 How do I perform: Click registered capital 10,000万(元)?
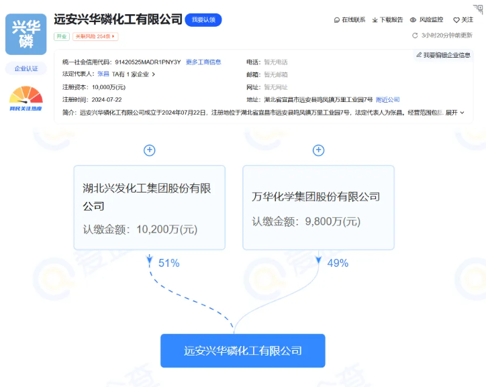109,87
